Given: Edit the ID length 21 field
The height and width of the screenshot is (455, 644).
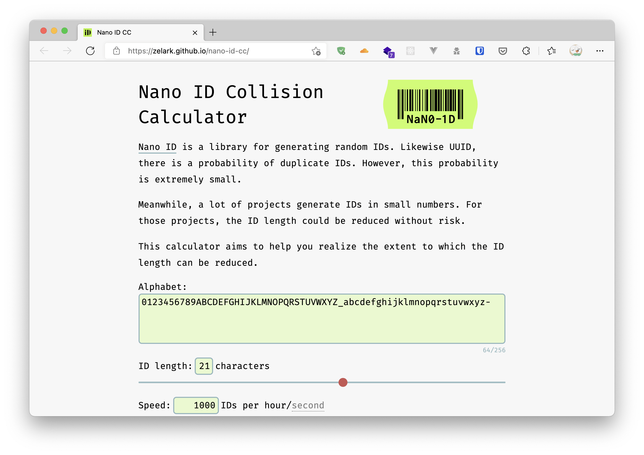Looking at the screenshot, I should (x=204, y=366).
